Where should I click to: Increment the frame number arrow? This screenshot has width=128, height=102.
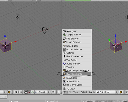tap(6, 97)
